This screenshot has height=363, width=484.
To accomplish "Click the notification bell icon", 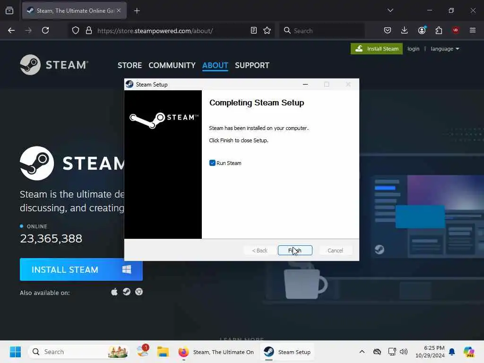I will tap(452, 352).
